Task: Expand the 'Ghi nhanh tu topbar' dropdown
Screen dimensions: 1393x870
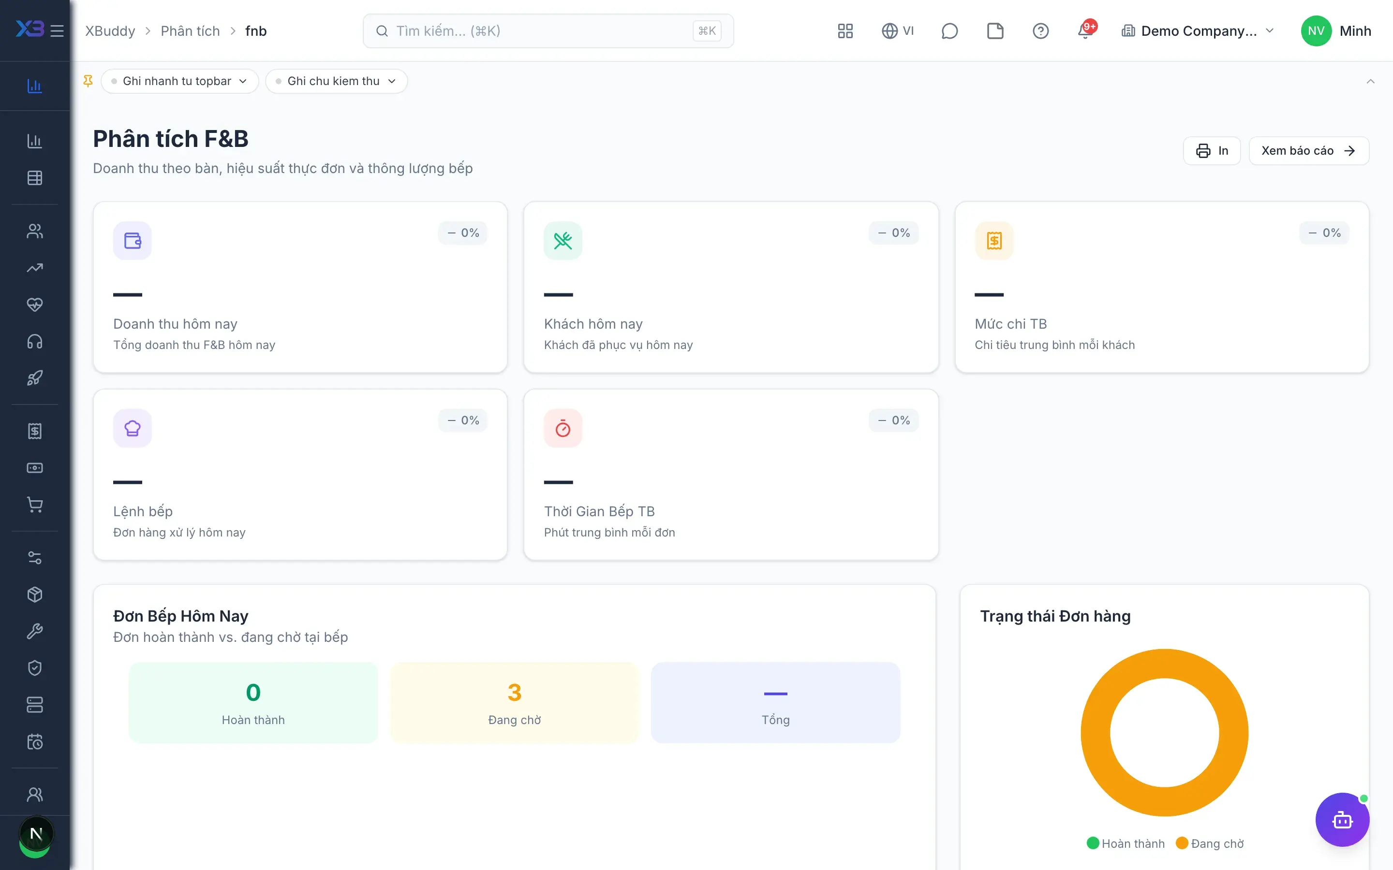Action: (179, 81)
